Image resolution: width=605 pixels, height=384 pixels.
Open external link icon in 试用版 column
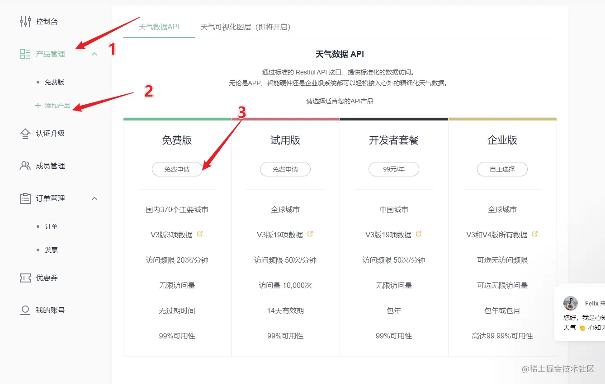310,234
